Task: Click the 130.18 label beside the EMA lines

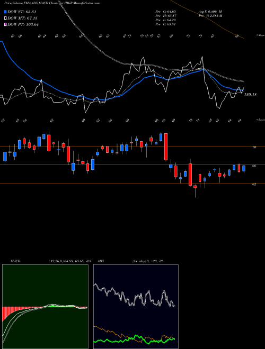Action: (x=250, y=95)
